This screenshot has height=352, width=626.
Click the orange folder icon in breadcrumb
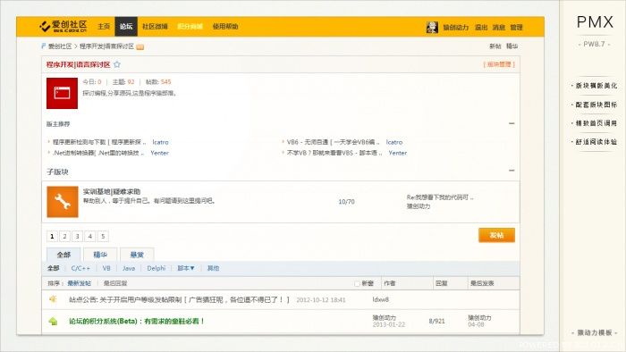pyautogui.click(x=140, y=47)
